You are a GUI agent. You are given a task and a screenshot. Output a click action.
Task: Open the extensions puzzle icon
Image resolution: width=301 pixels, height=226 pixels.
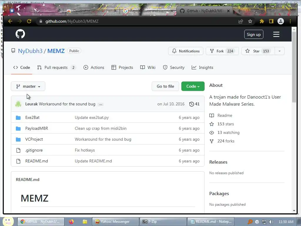(262, 21)
